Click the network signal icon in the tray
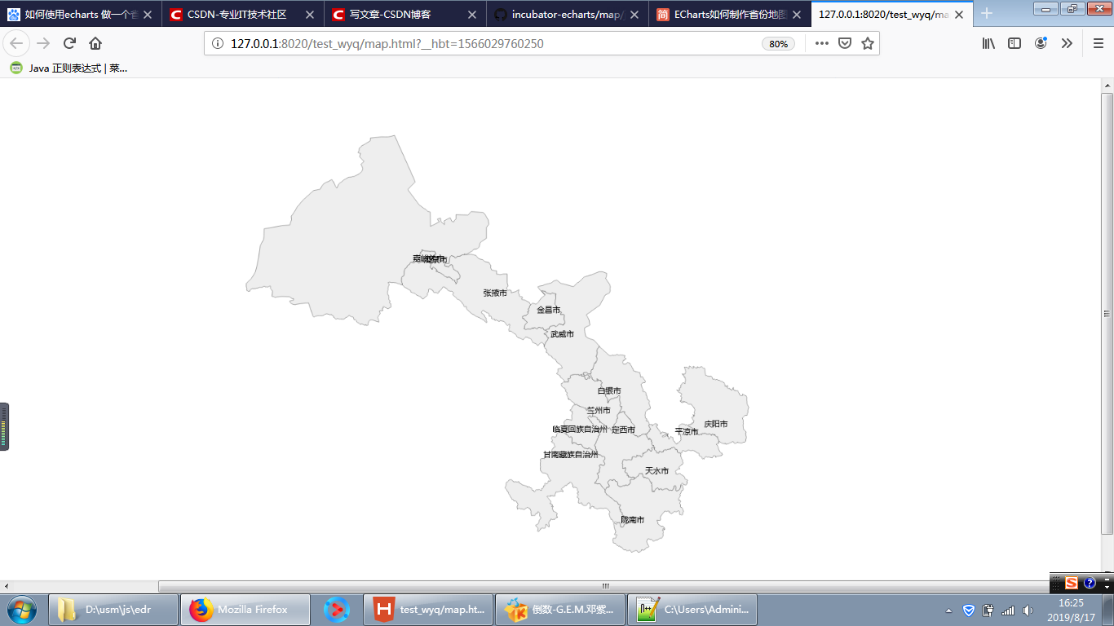Screen dimensions: 1114x626 point(1006,610)
